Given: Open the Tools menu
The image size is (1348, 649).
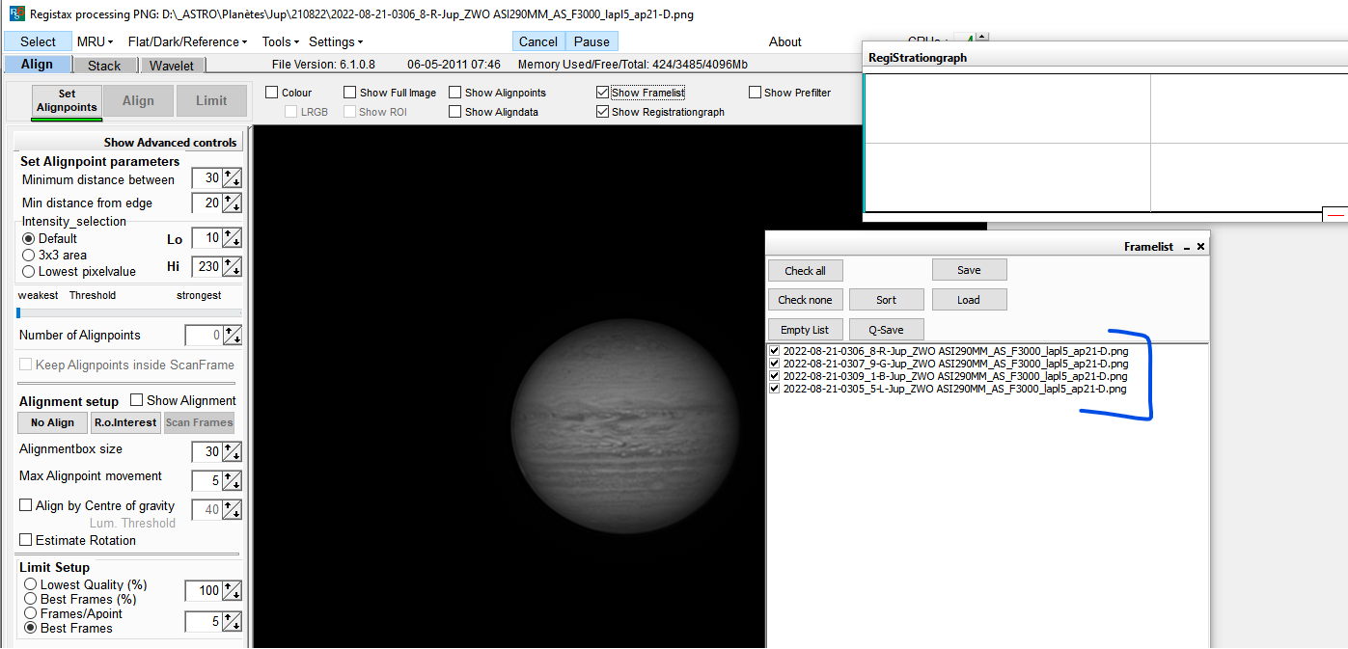Looking at the screenshot, I should (x=280, y=41).
